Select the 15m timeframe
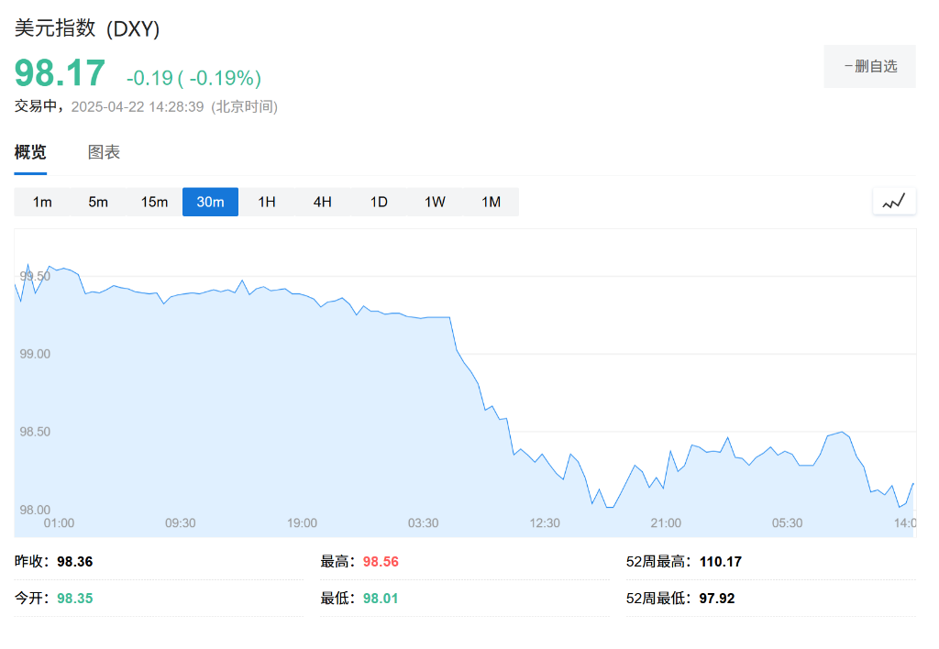 tap(154, 201)
